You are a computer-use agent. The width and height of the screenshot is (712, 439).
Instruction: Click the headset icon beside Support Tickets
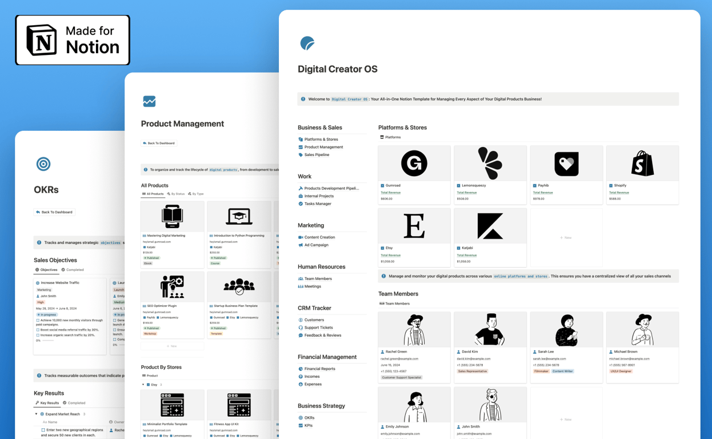(301, 328)
